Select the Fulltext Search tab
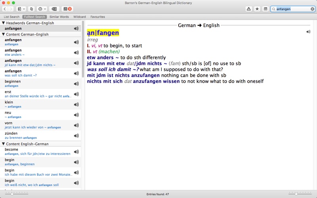Viewport: 317px width, 198px height. tap(34, 17)
